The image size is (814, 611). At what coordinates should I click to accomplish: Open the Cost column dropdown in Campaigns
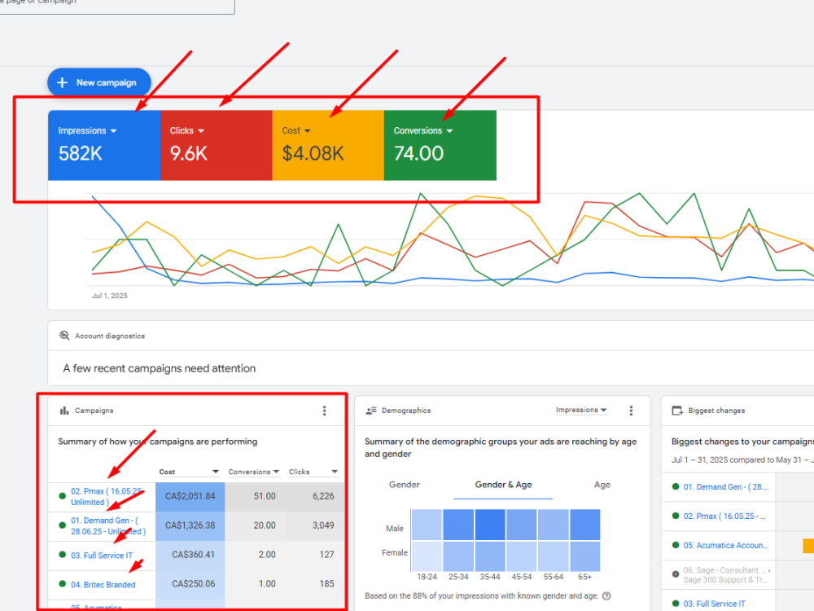(x=189, y=472)
